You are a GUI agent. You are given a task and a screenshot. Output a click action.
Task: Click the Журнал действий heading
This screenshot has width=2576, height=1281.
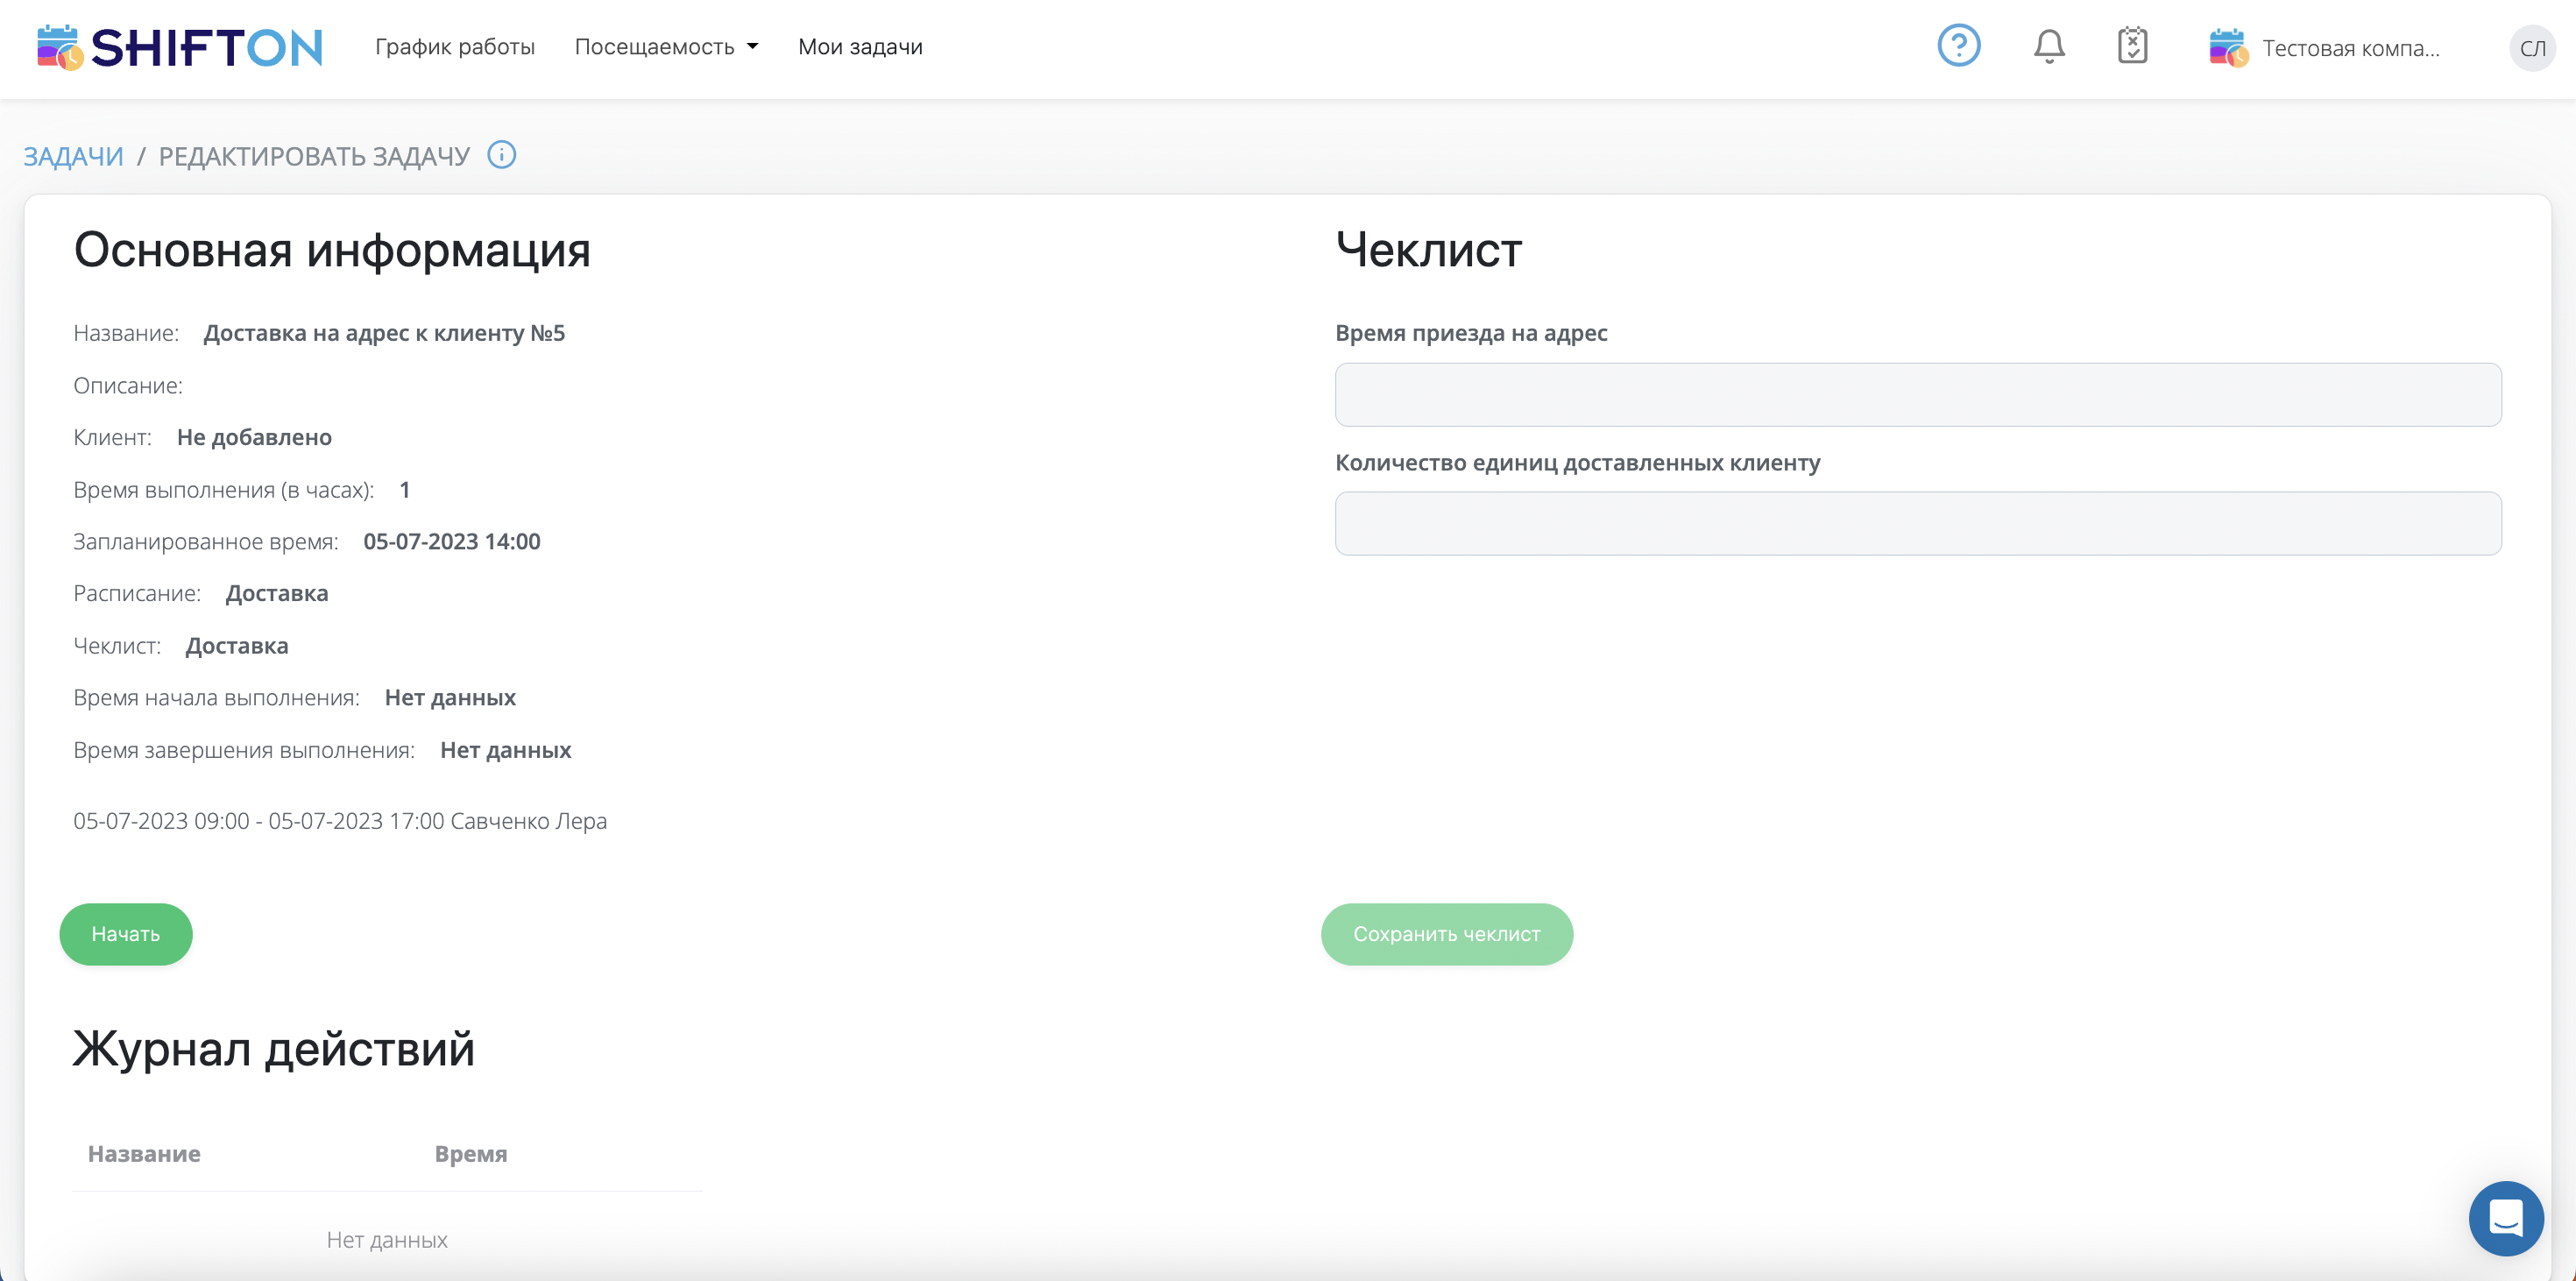pyautogui.click(x=273, y=1049)
